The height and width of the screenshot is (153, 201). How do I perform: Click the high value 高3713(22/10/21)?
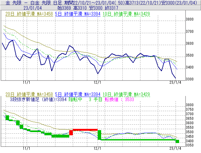coord(143,3)
